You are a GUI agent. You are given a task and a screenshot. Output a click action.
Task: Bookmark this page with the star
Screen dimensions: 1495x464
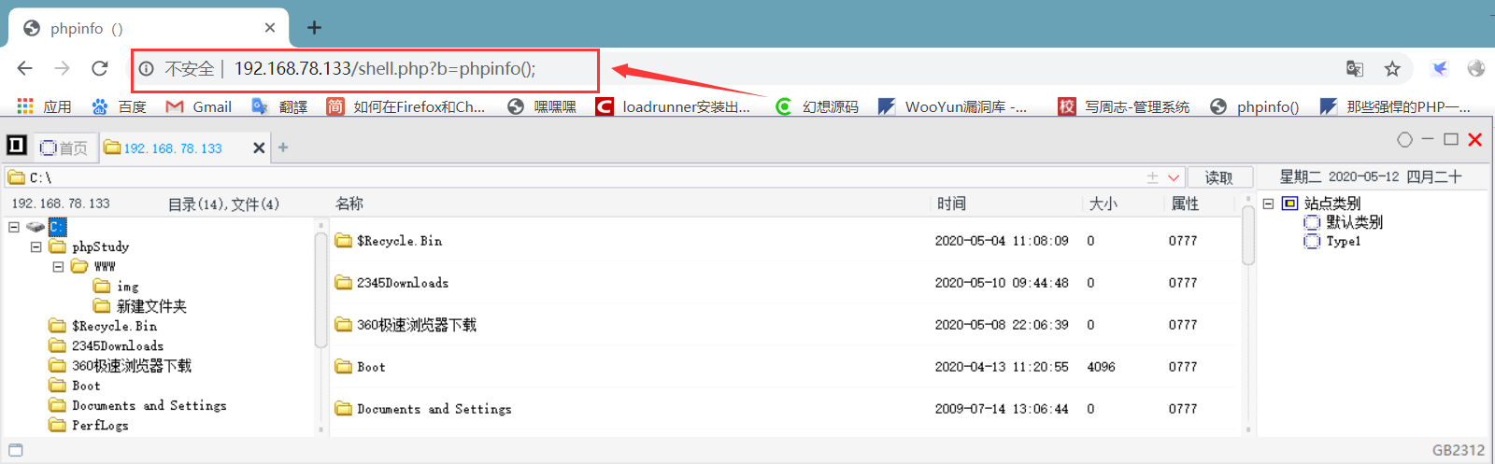tap(1392, 68)
